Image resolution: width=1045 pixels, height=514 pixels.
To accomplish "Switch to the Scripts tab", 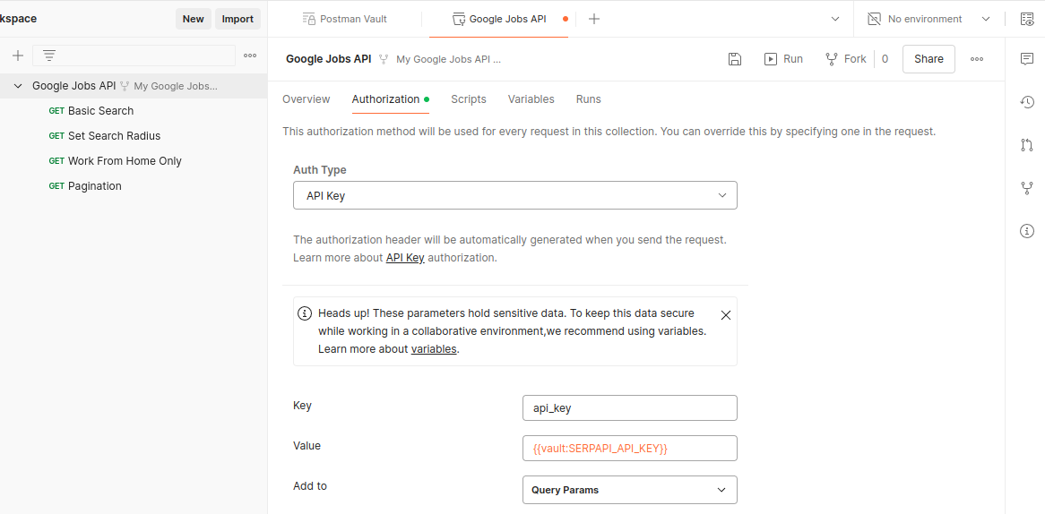I will pos(469,99).
